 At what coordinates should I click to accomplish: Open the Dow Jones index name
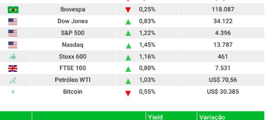[x=72, y=21]
